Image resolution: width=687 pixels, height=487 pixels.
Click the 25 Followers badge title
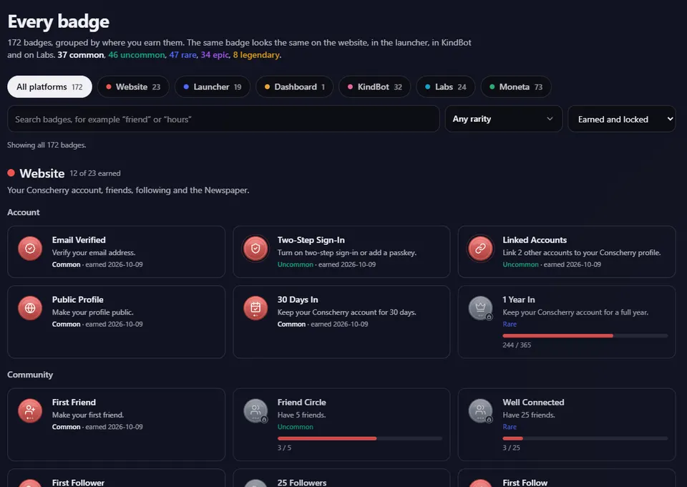302,483
